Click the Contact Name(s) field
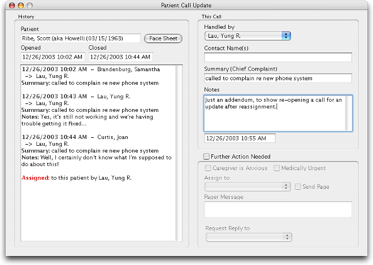This screenshot has height=265, width=373. pos(277,57)
